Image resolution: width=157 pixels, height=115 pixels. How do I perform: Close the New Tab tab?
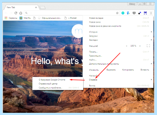(x=36, y=7)
